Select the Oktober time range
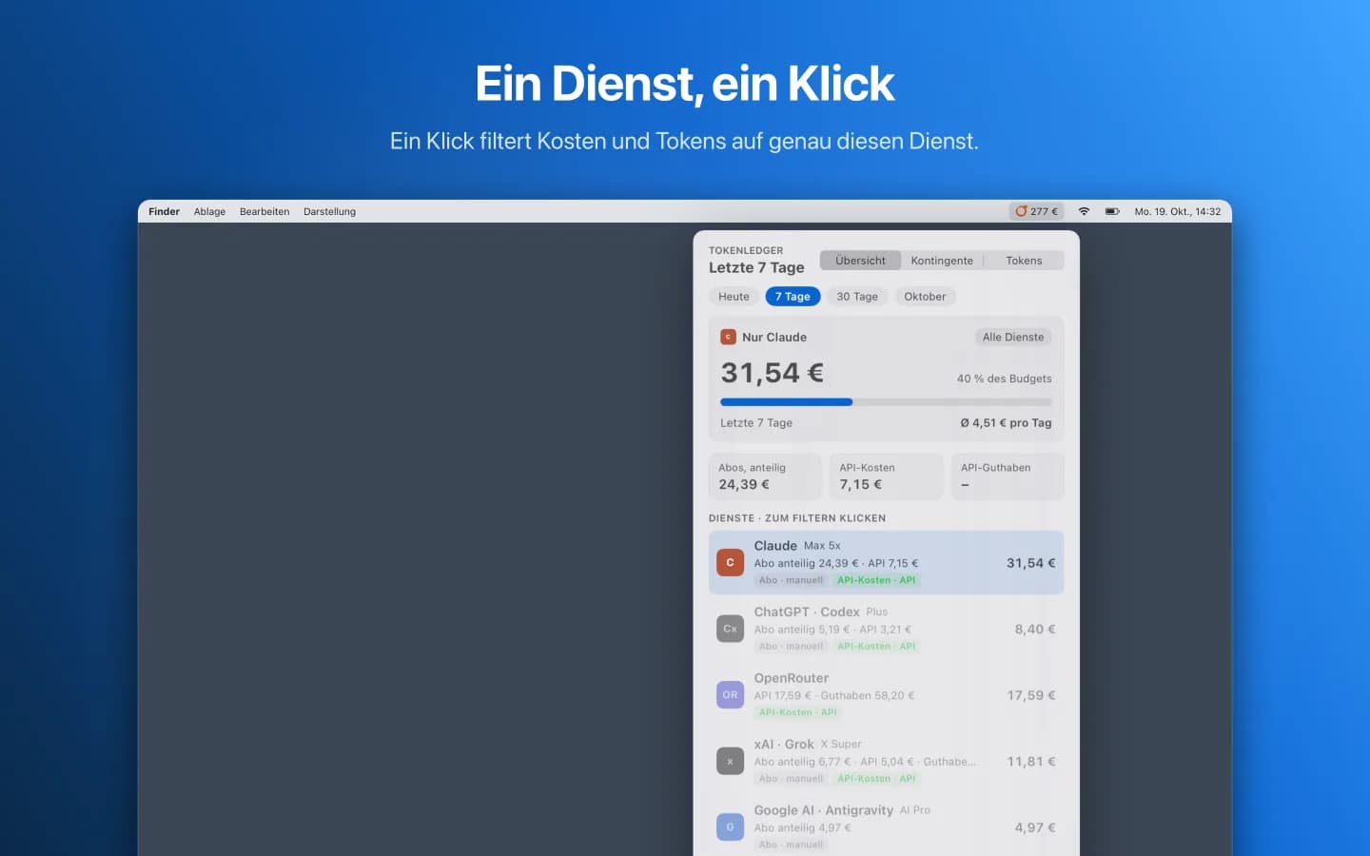 point(925,297)
